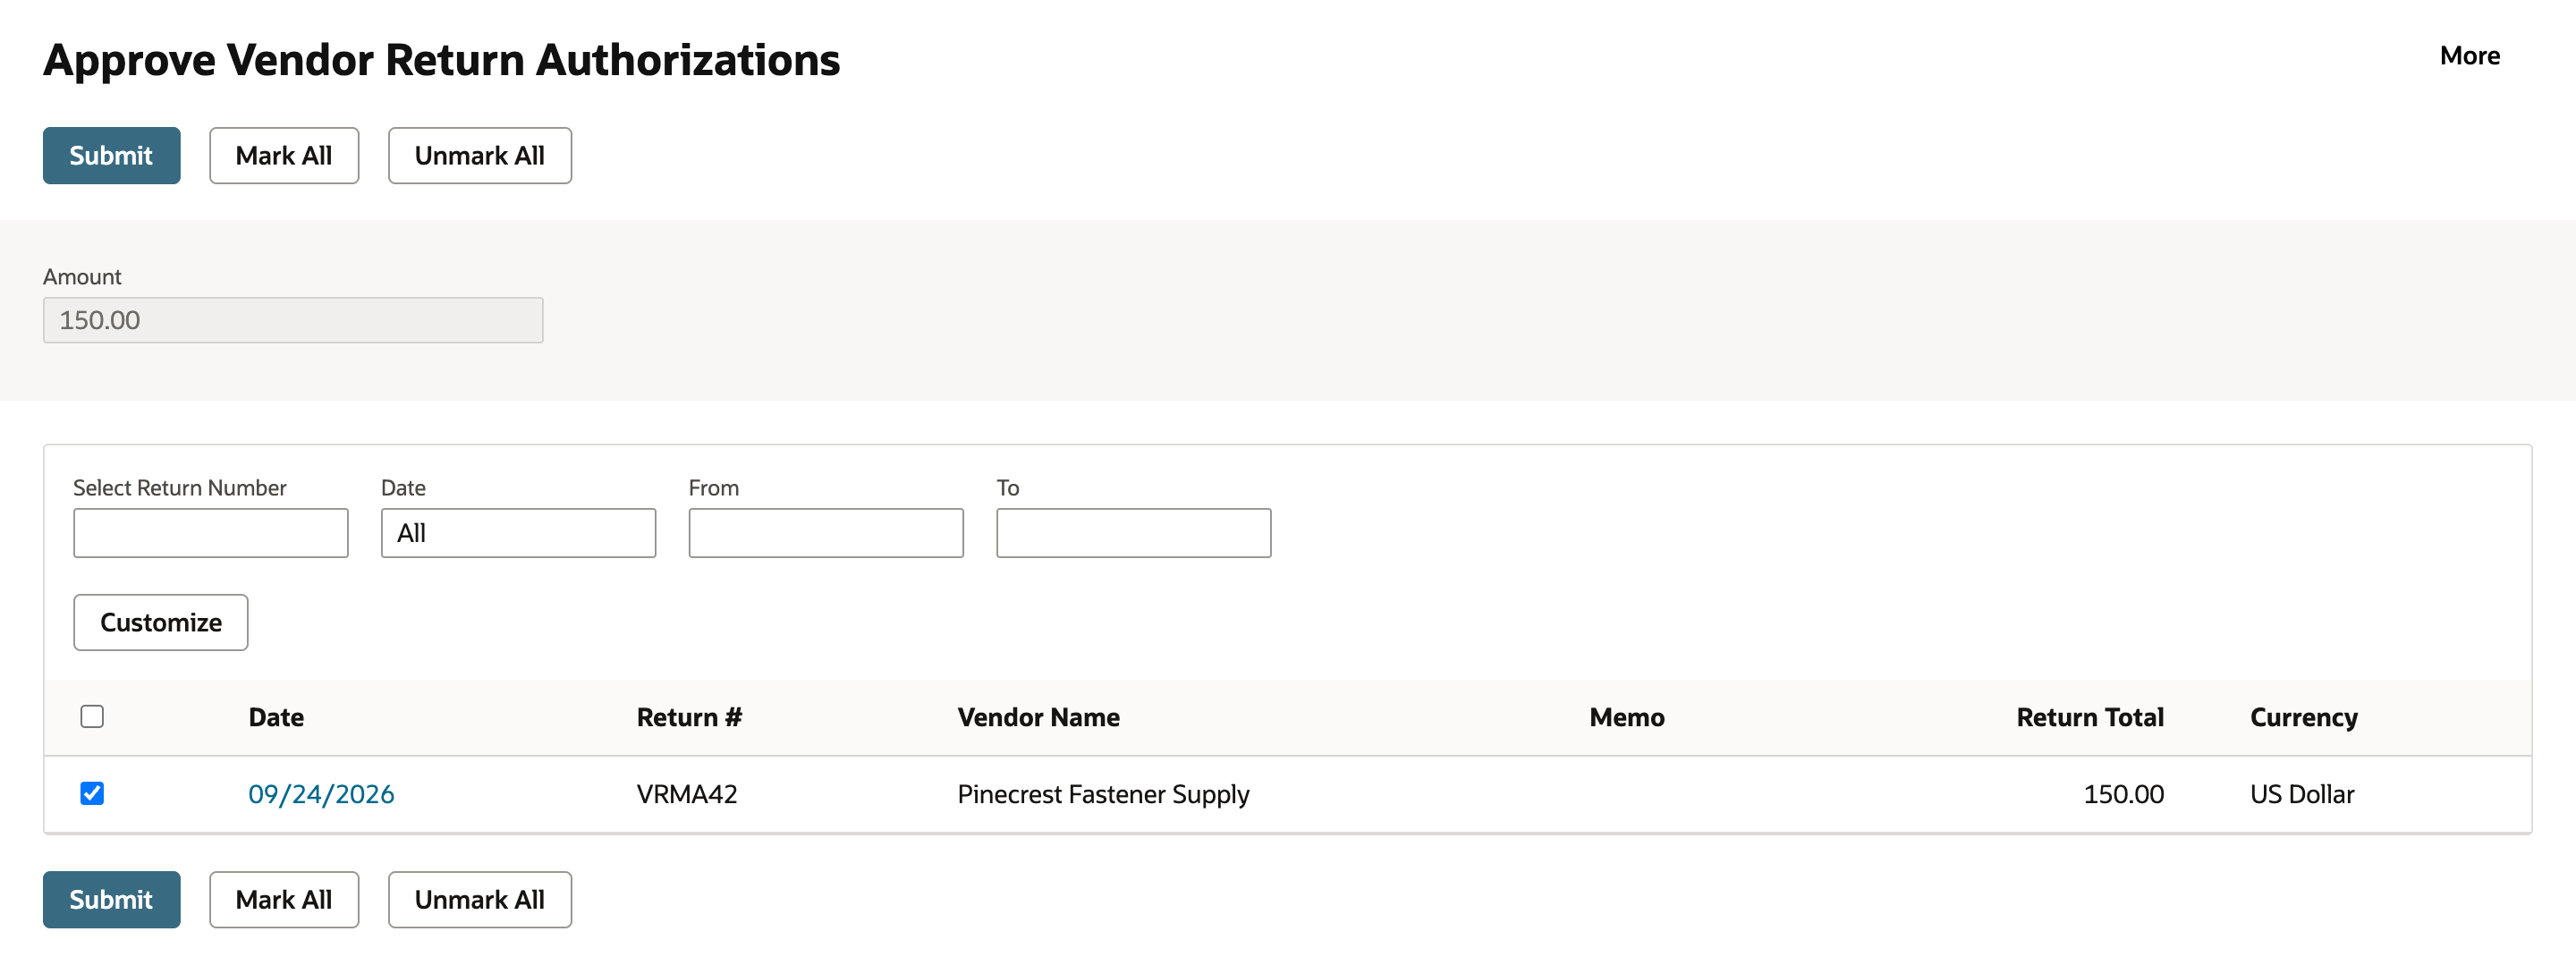This screenshot has height=957, width=2576.
Task: Click the Memo column header
Action: tap(1627, 717)
